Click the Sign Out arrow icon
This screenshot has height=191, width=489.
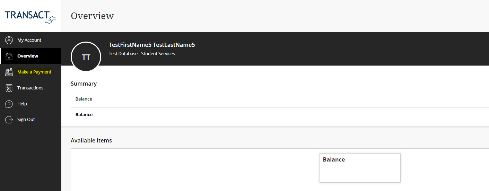coord(9,120)
